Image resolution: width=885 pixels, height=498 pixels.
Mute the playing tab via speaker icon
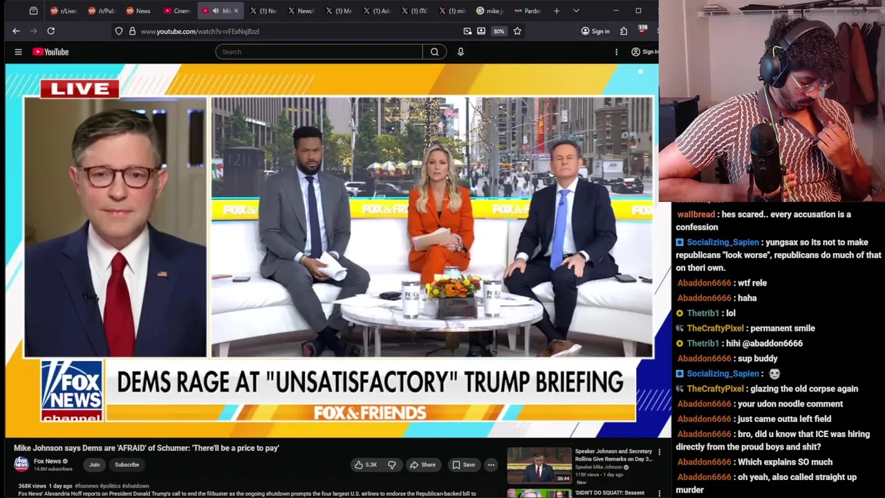216,11
